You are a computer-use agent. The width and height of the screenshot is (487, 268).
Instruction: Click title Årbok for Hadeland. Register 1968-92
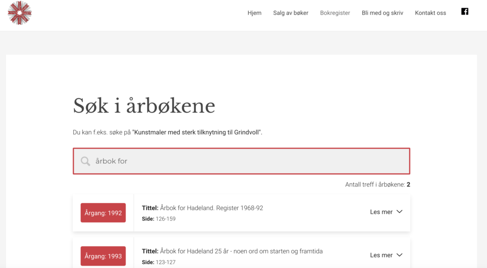click(212, 208)
